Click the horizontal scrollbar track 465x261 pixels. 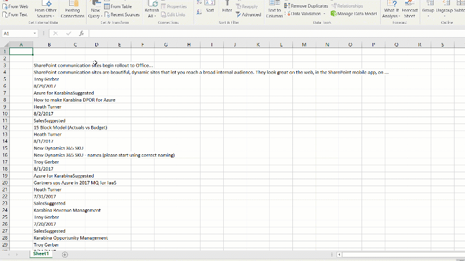403,254
